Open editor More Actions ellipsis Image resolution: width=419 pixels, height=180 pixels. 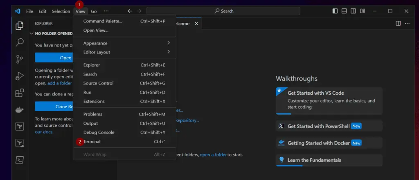click(407, 23)
